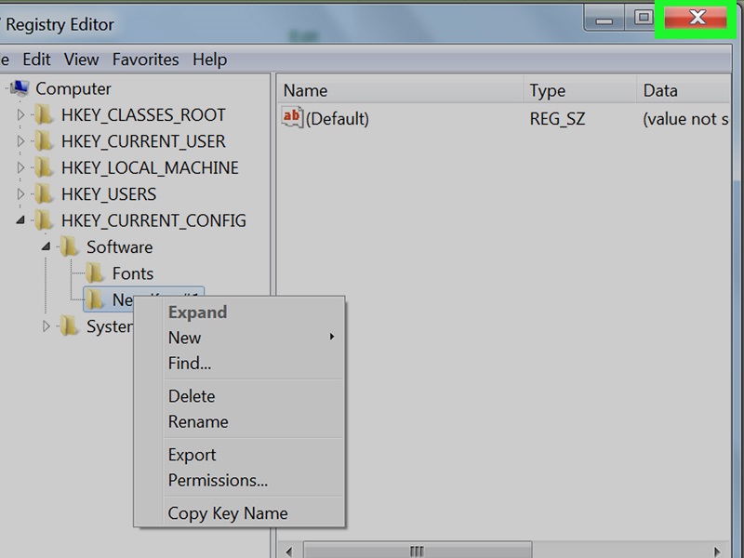Click the Fonts folder icon
The height and width of the screenshot is (558, 744).
95,273
